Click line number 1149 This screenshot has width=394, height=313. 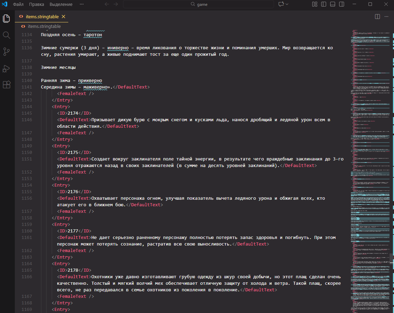27,146
